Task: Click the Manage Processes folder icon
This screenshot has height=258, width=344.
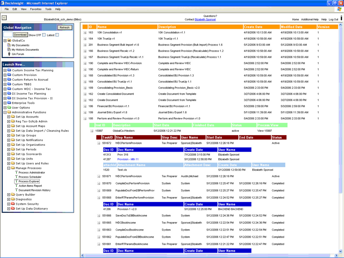Action: 13,168
